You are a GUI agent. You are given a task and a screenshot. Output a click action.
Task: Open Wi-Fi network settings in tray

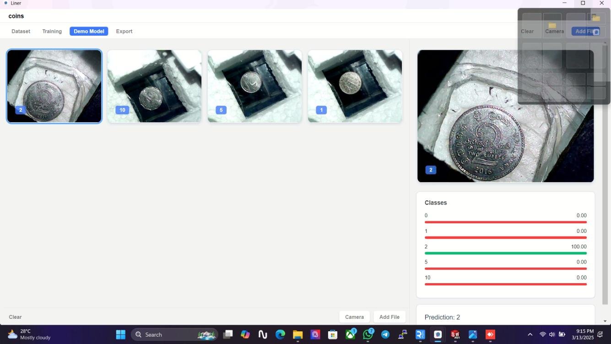(543, 334)
